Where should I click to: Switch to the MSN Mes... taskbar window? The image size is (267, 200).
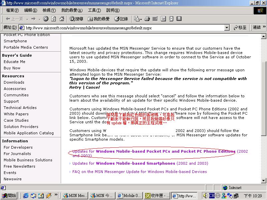click(x=74, y=196)
